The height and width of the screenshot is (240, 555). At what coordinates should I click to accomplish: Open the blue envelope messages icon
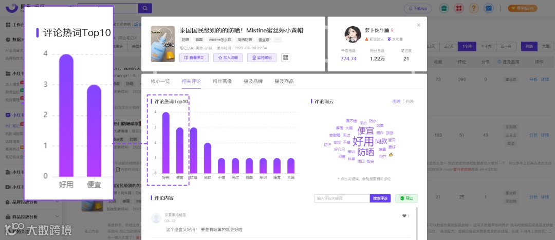489,8
